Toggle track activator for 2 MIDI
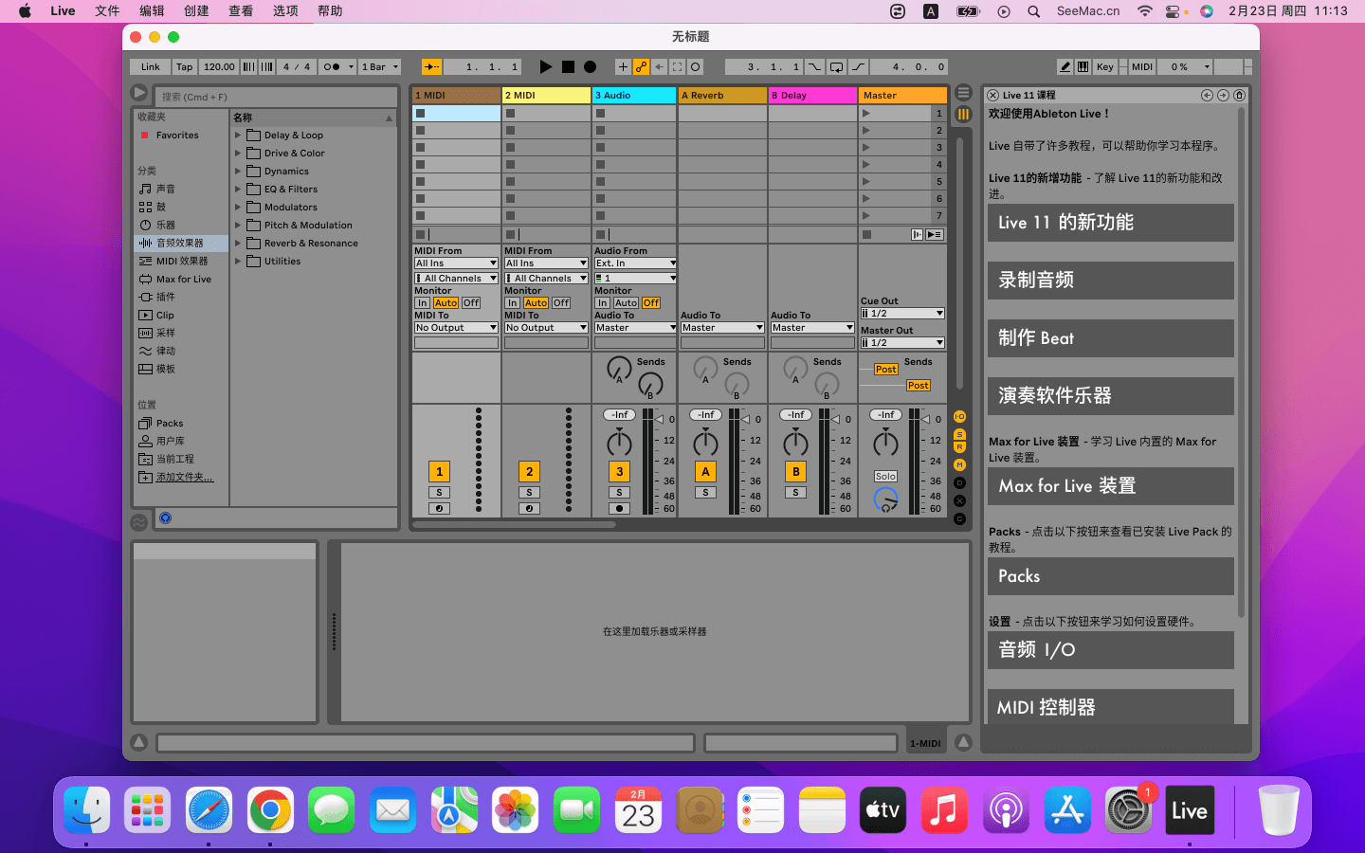Viewport: 1365px width, 853px height. click(x=530, y=471)
